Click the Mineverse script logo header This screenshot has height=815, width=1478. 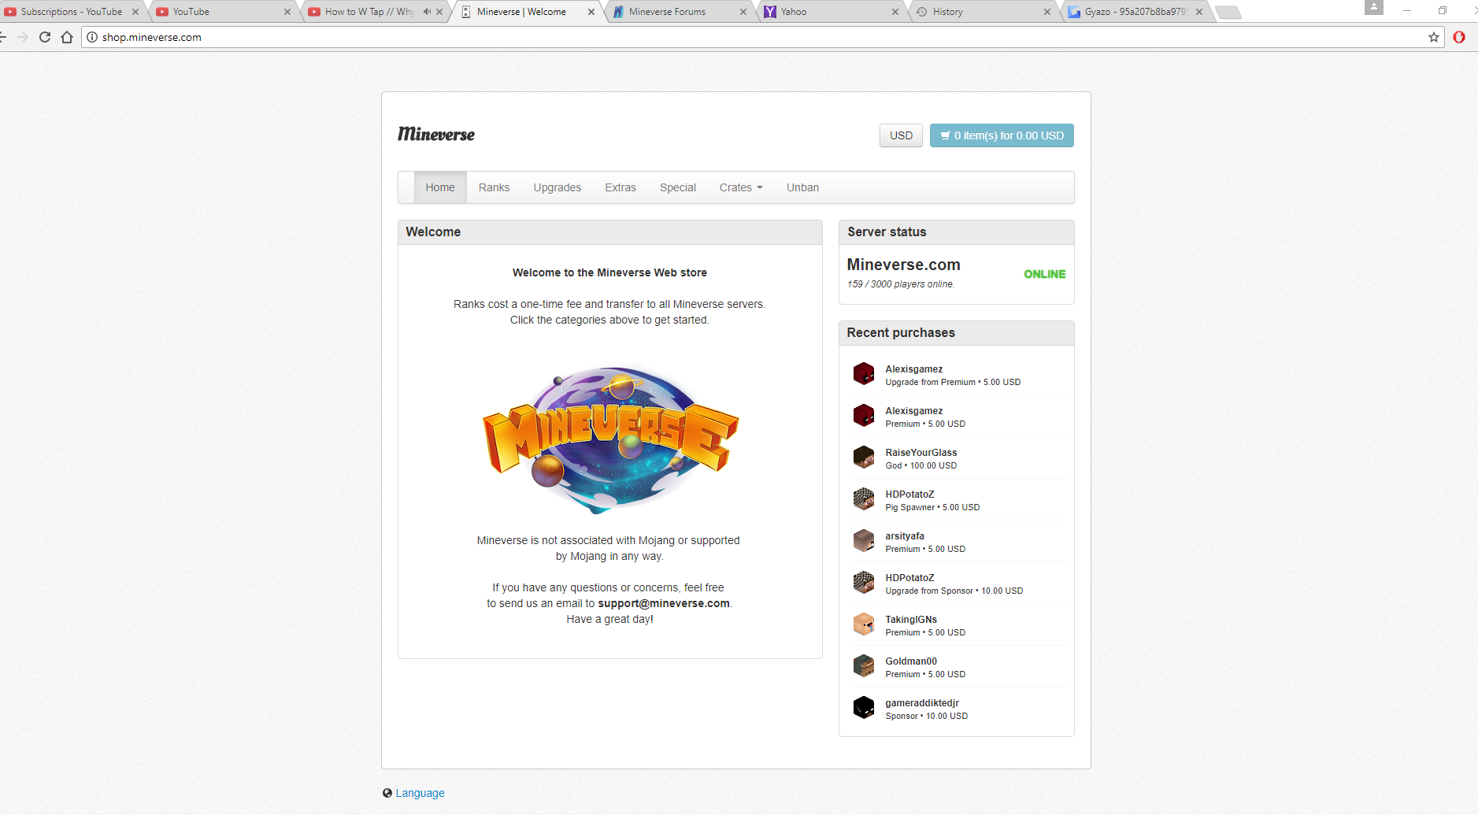(x=436, y=135)
